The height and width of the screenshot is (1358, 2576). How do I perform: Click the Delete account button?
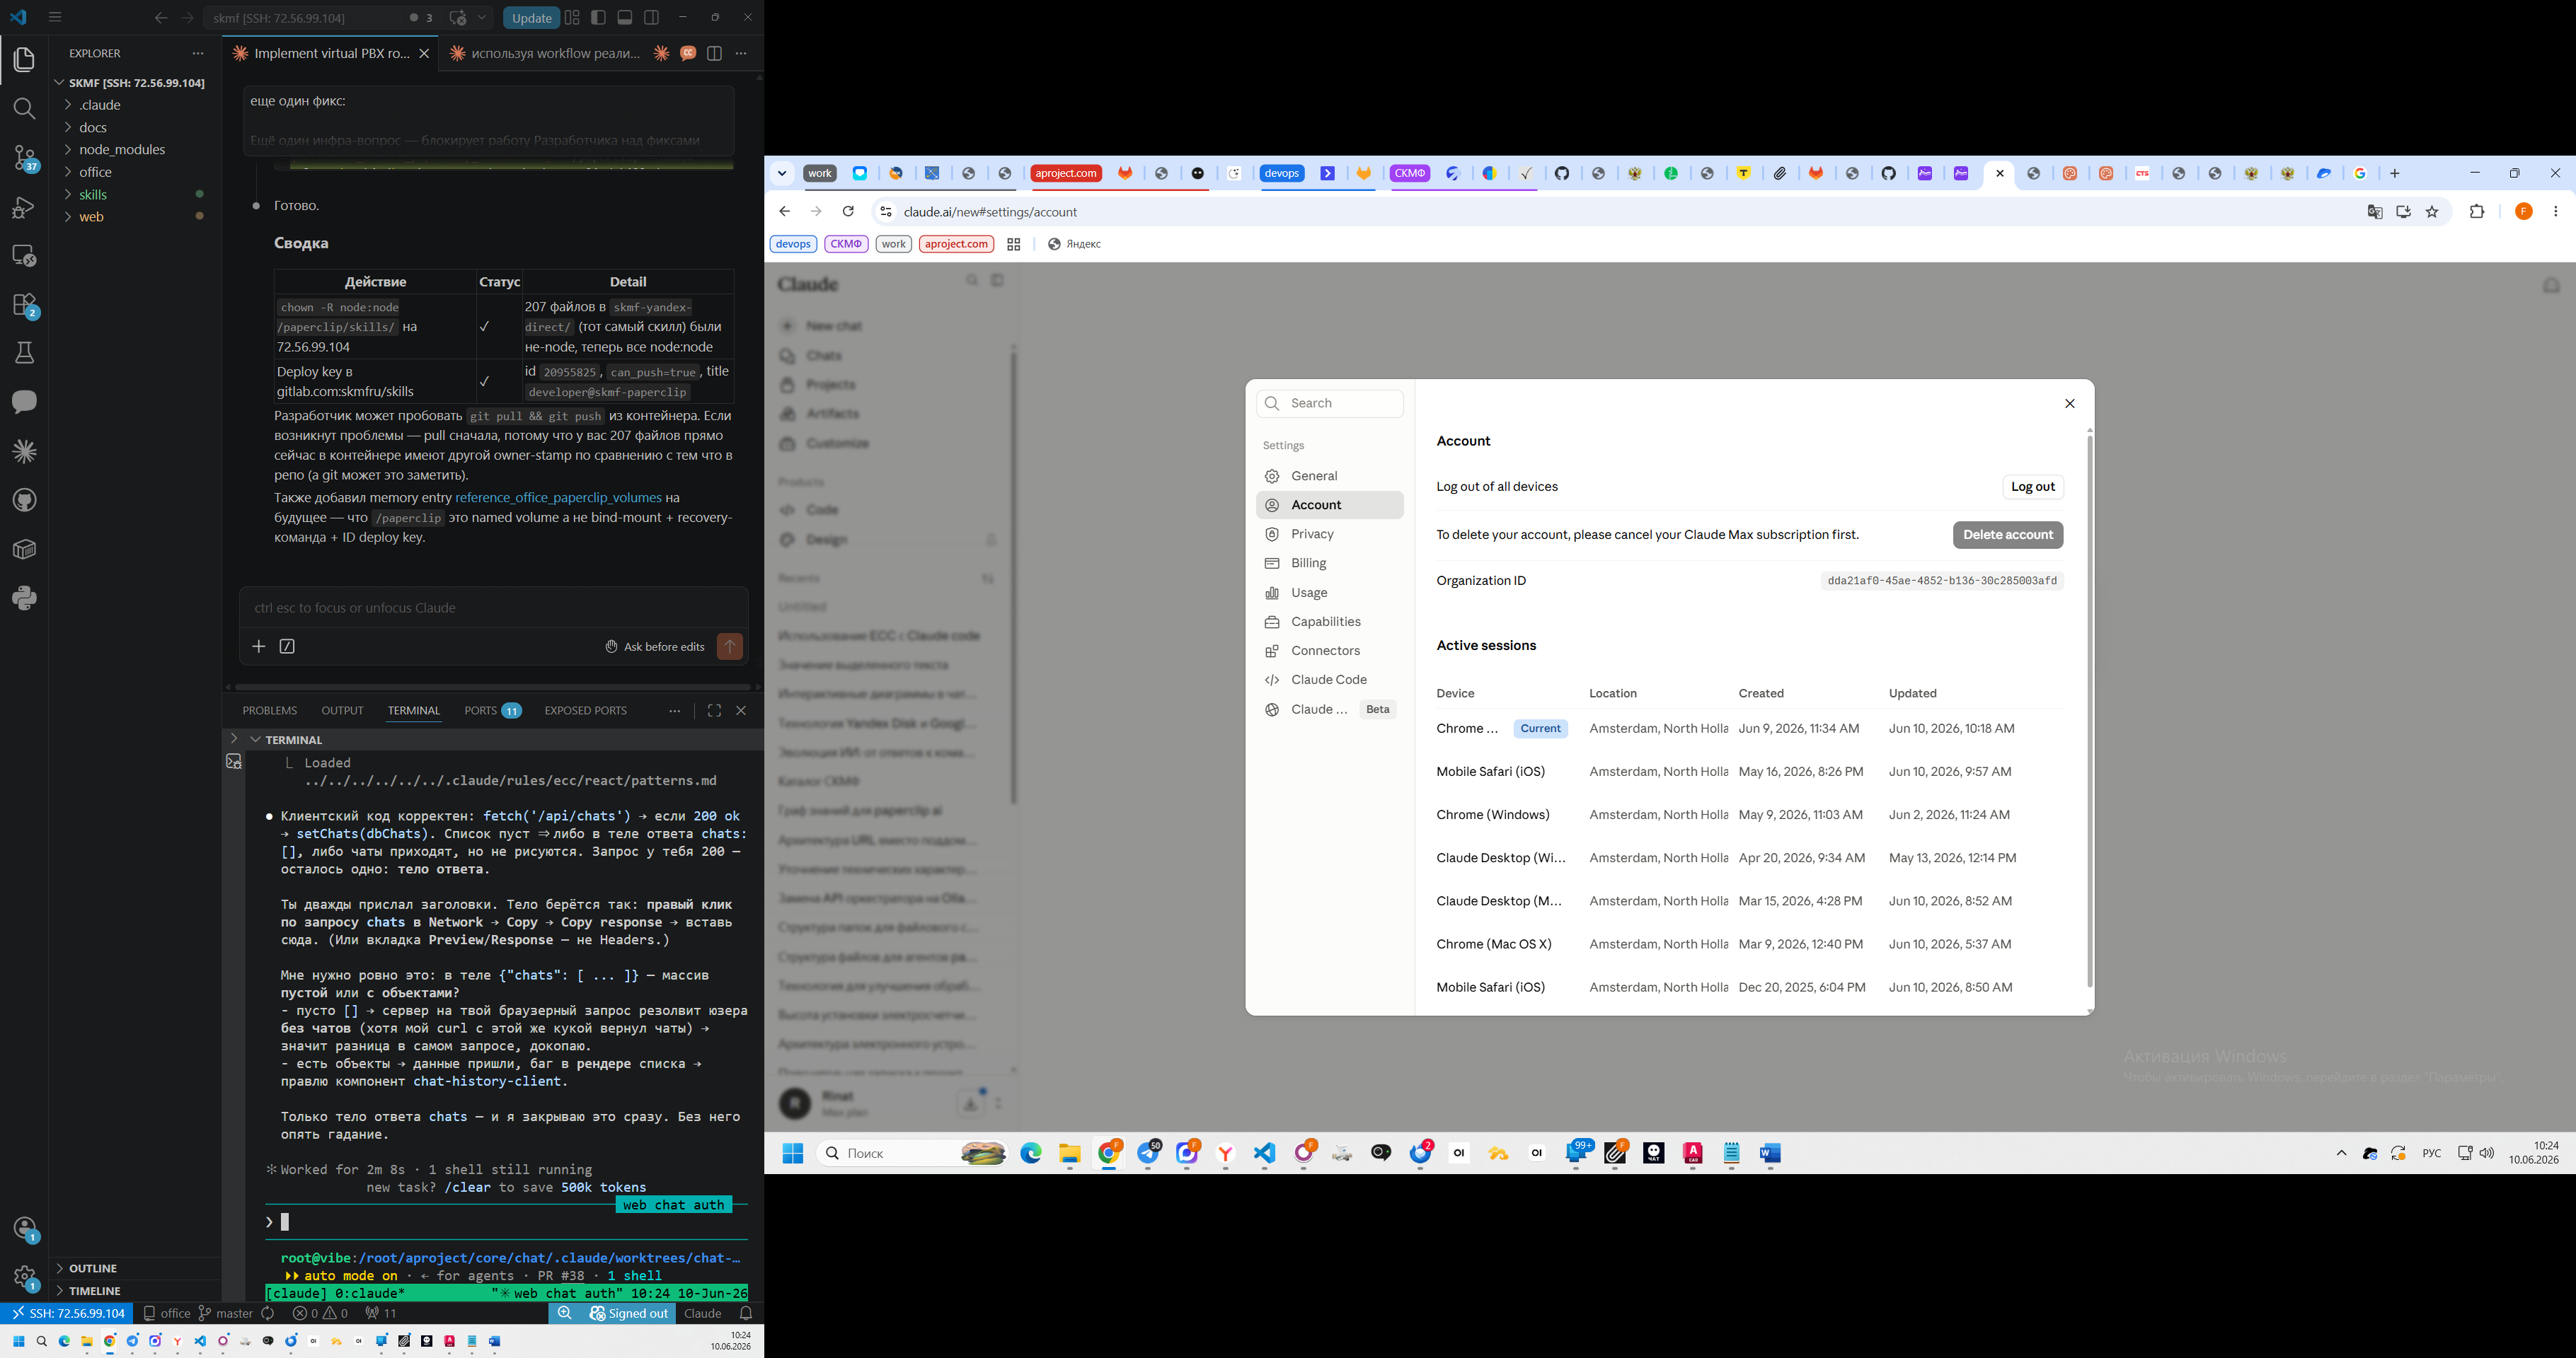(x=2008, y=535)
